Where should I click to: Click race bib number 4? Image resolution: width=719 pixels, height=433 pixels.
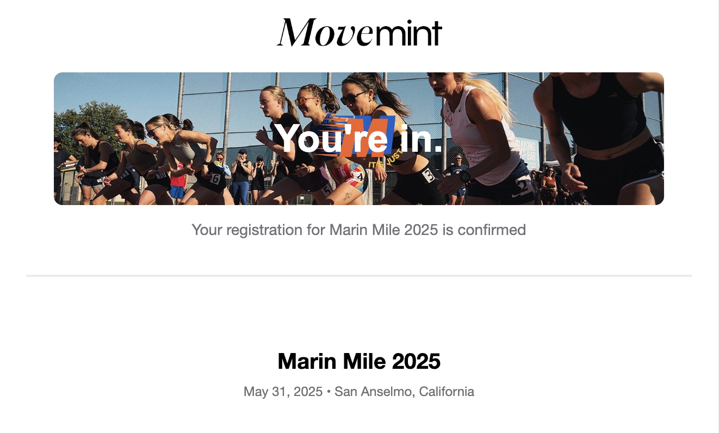(x=359, y=177)
